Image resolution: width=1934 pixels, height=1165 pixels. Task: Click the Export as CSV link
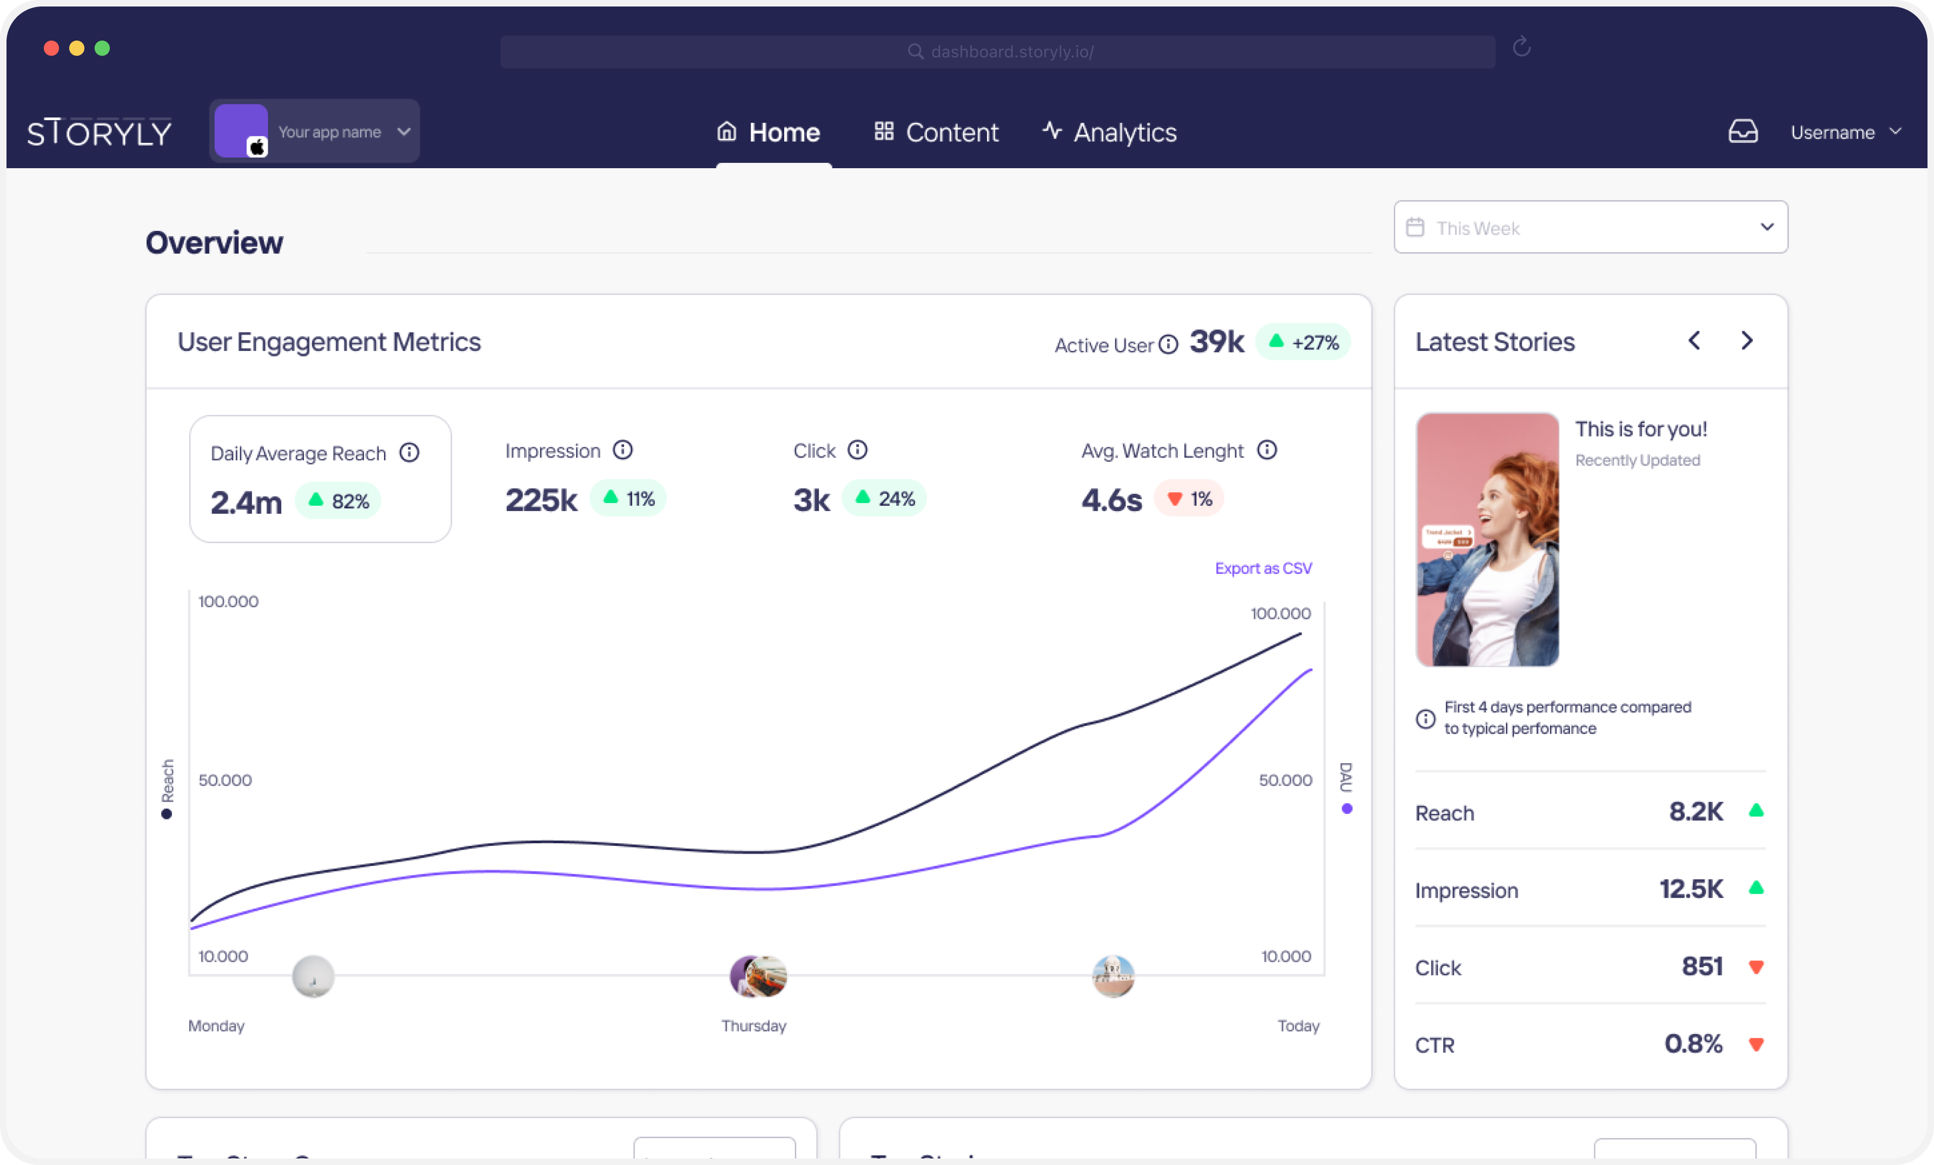pyautogui.click(x=1263, y=567)
